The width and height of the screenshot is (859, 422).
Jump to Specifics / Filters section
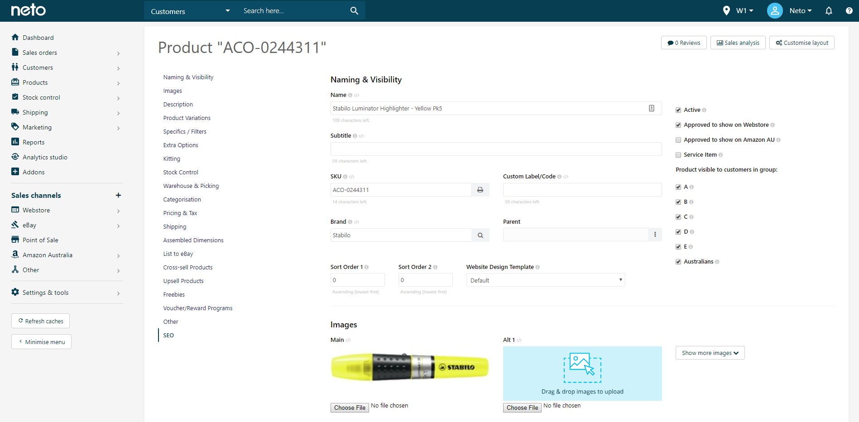[x=185, y=131]
